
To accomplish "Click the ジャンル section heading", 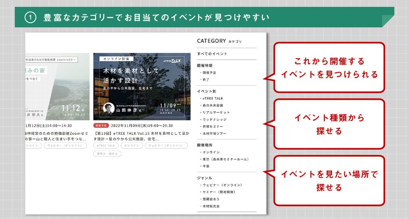I will [204, 178].
